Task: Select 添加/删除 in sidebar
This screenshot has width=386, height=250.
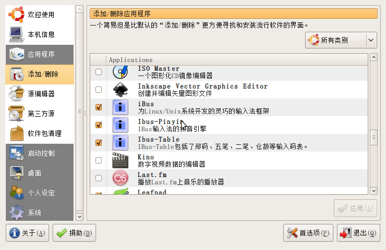Action: 40,74
